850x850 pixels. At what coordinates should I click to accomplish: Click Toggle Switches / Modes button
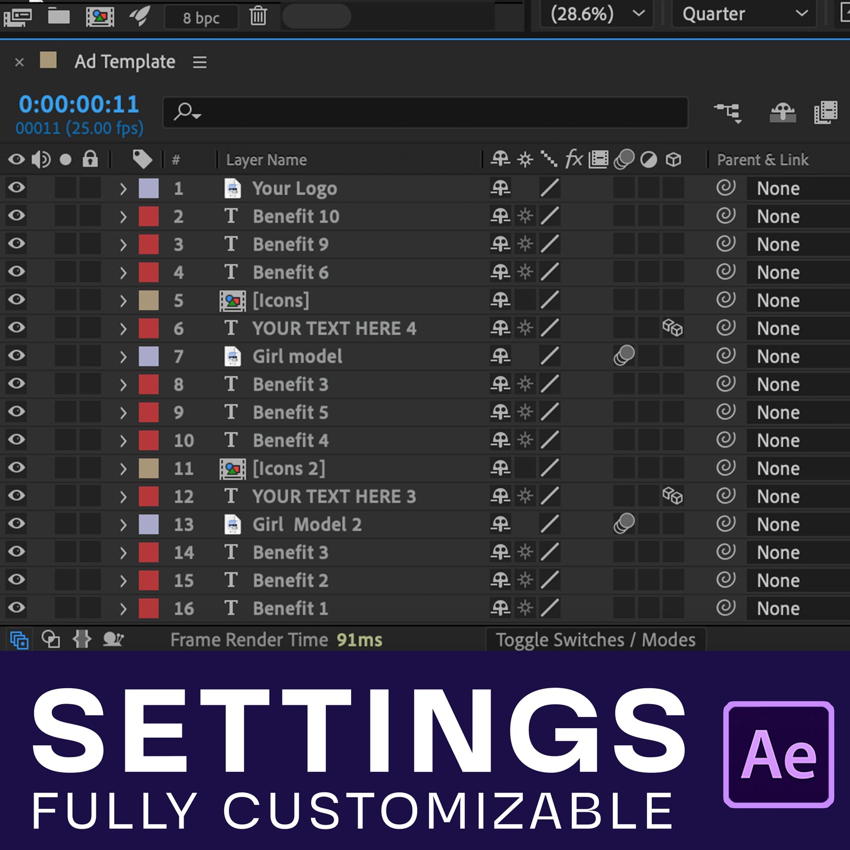pos(595,640)
